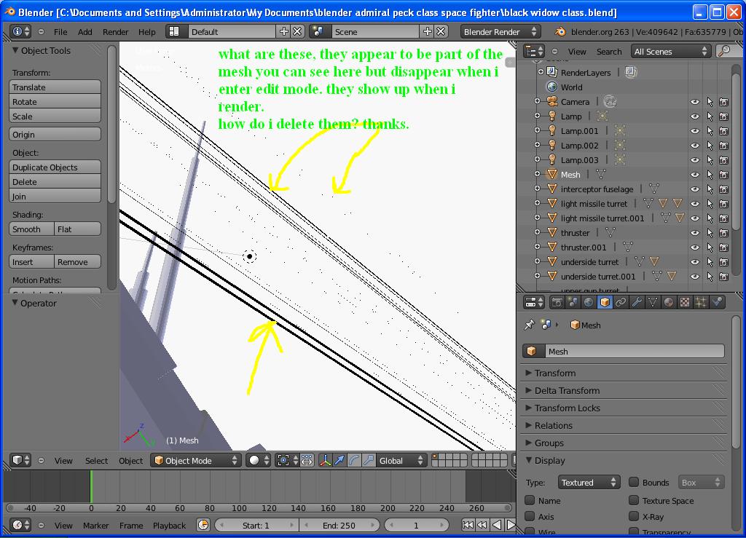Enable the Texture Space checkbox
Image resolution: width=746 pixels, height=538 pixels.
point(634,500)
